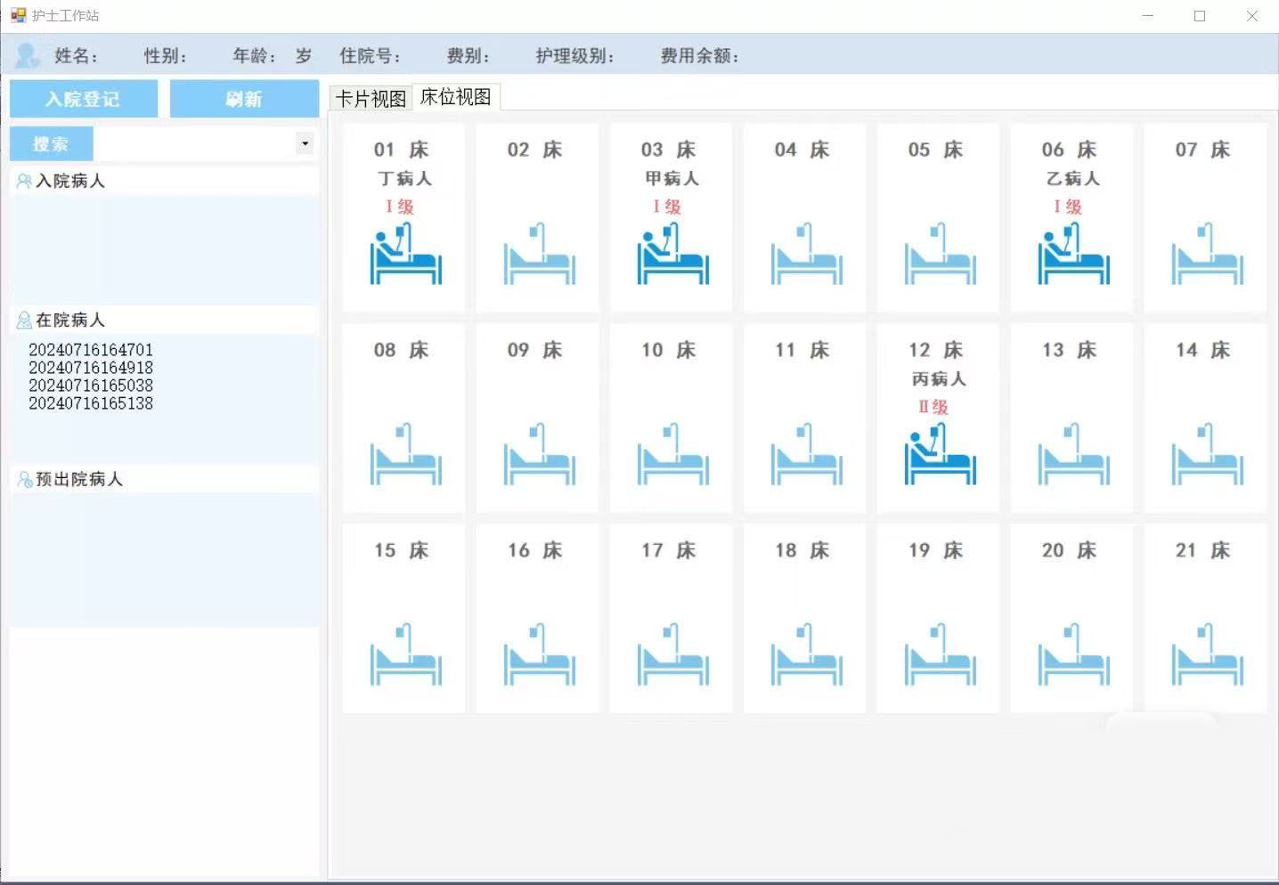
Task: Click the 搜索 button
Action: pos(51,143)
